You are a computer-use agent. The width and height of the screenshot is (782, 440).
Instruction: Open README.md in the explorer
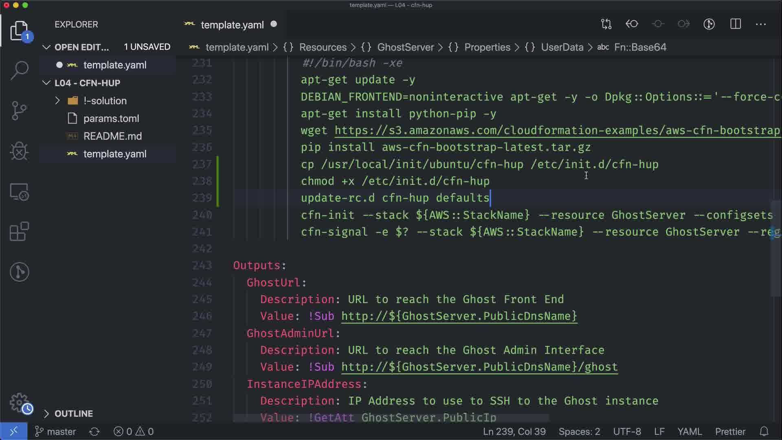(x=112, y=136)
